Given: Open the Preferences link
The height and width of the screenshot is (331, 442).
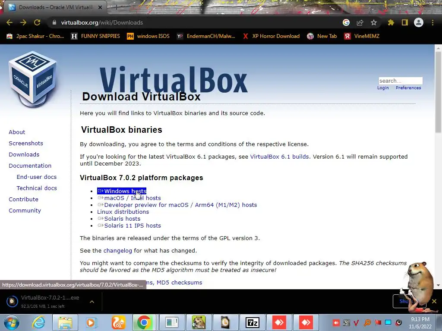Looking at the screenshot, I should pyautogui.click(x=408, y=88).
